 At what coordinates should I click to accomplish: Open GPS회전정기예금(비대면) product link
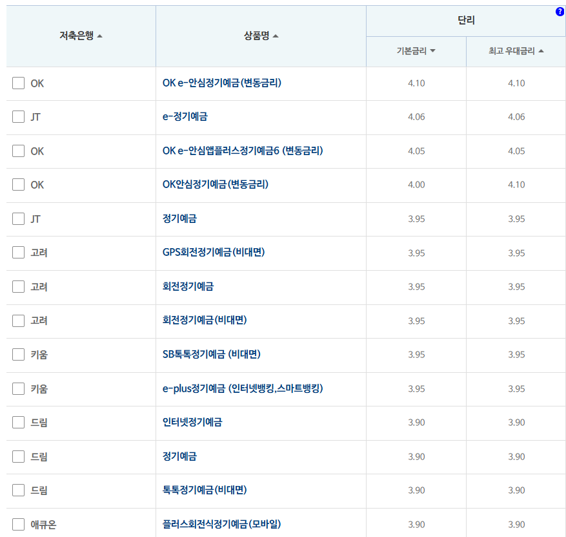[x=214, y=252]
